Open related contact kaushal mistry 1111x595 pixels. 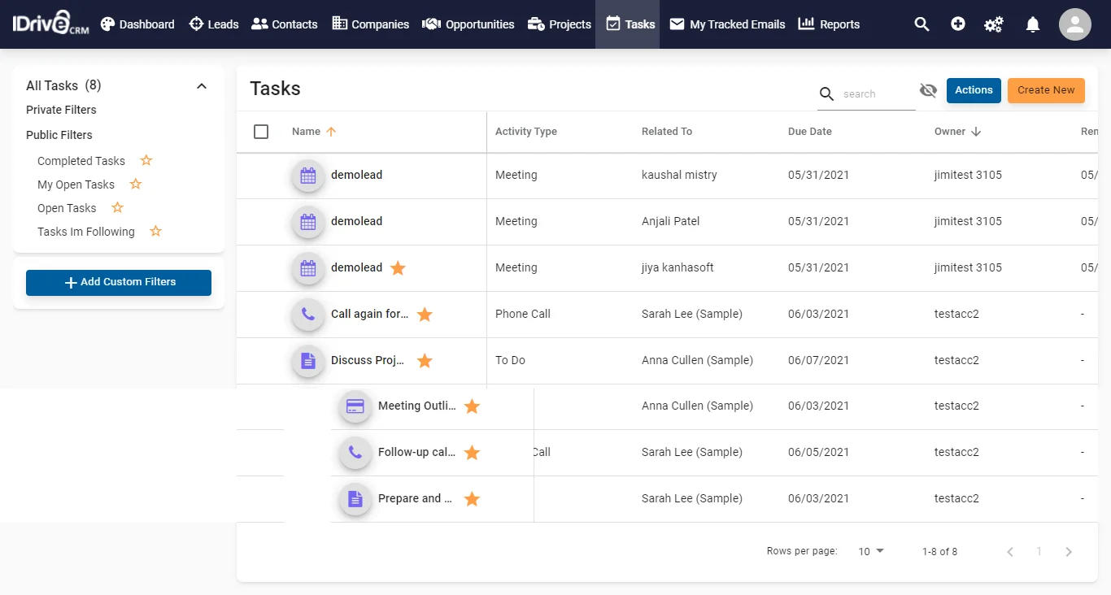click(679, 175)
